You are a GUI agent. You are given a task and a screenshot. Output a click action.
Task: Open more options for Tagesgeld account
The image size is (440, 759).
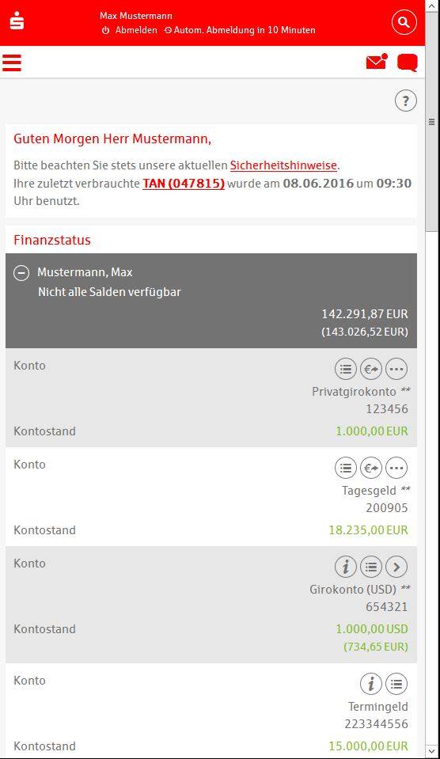(x=396, y=468)
